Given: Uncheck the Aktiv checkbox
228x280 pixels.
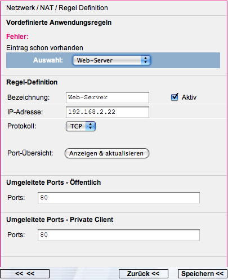Looking at the screenshot, I should pyautogui.click(x=175, y=97).
